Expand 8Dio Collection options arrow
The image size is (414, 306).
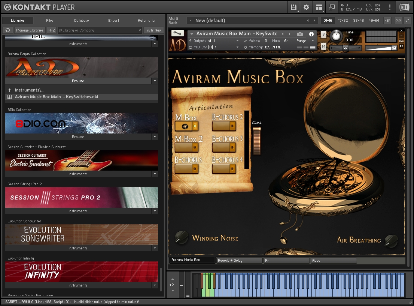pos(155,137)
